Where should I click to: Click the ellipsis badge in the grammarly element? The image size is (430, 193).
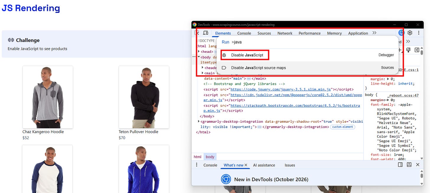pos(259,127)
